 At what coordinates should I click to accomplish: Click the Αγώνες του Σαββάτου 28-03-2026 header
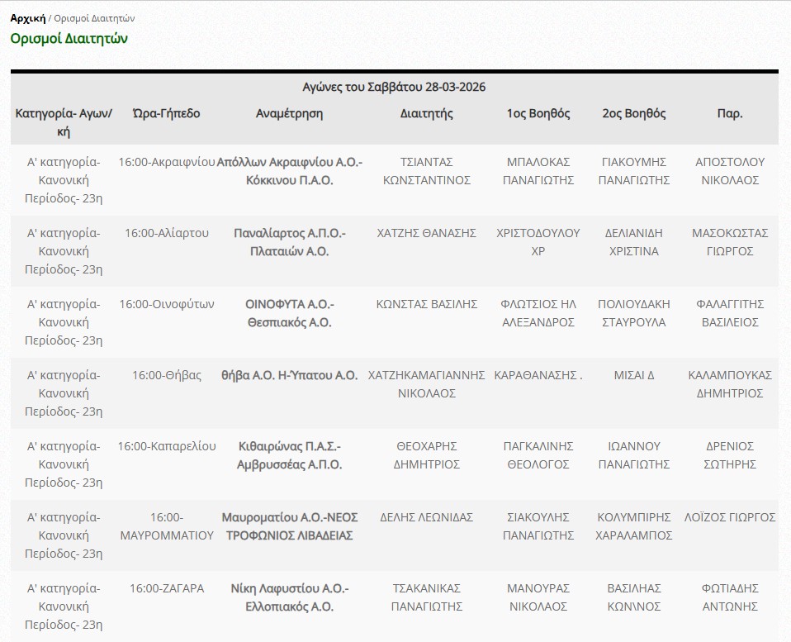point(394,87)
